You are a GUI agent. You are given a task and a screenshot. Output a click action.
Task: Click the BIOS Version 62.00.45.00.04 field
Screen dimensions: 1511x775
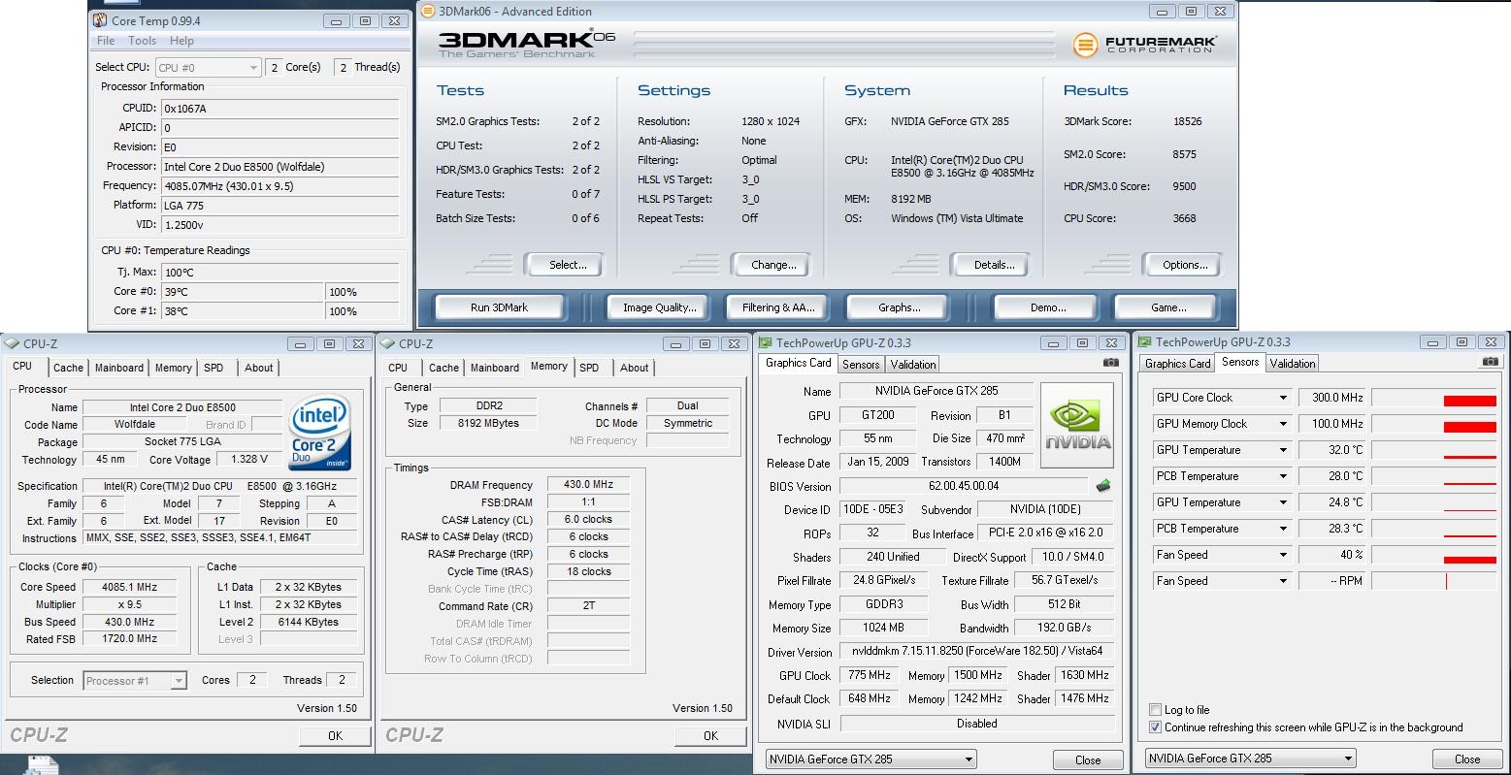click(x=963, y=486)
